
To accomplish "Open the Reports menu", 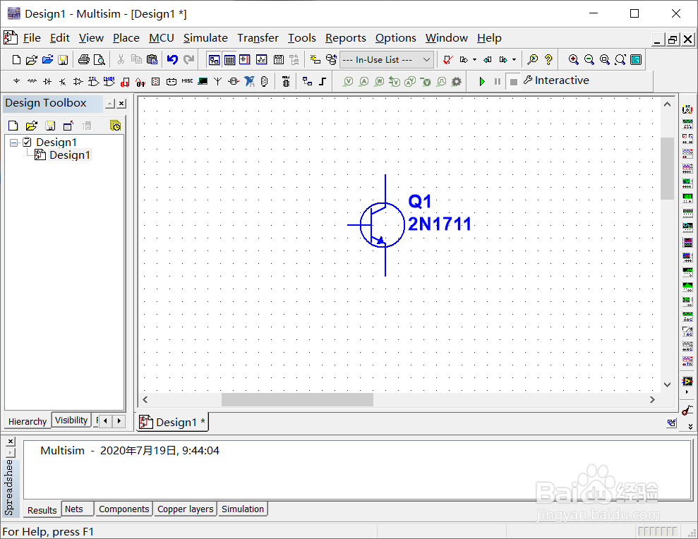I will click(345, 38).
